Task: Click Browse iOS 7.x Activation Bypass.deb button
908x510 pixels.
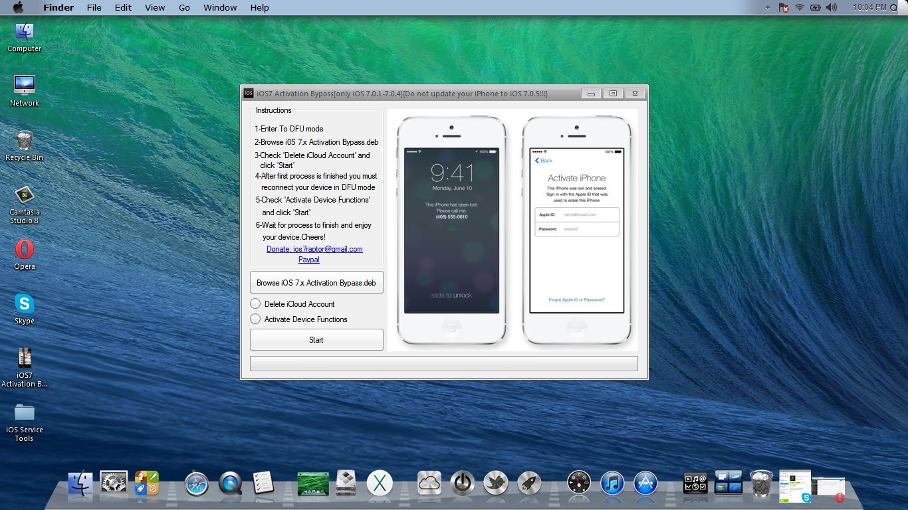Action: [x=316, y=282]
